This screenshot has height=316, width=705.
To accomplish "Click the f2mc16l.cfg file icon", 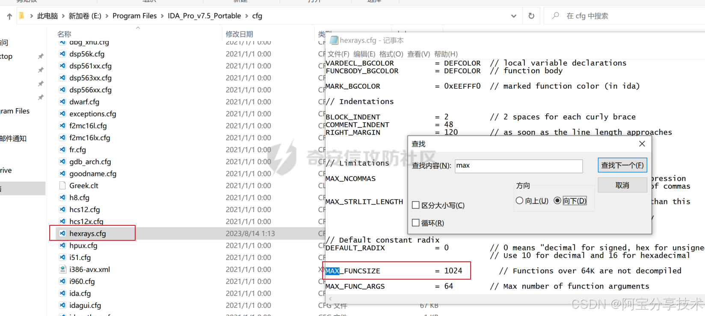I will point(62,126).
